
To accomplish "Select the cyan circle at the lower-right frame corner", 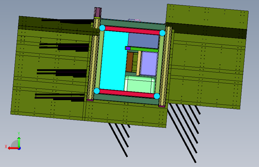I will [x=157, y=96].
